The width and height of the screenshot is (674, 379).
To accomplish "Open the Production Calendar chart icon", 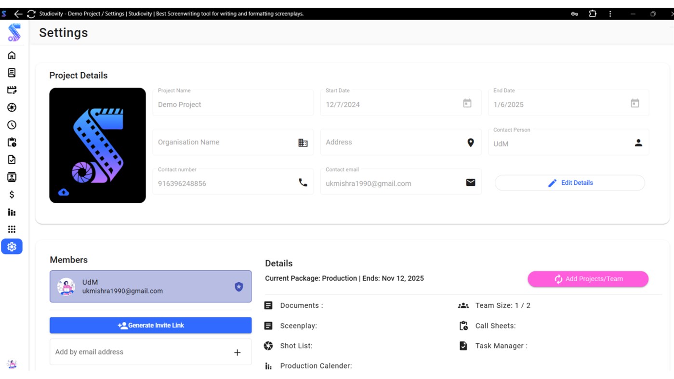I will pyautogui.click(x=12, y=212).
